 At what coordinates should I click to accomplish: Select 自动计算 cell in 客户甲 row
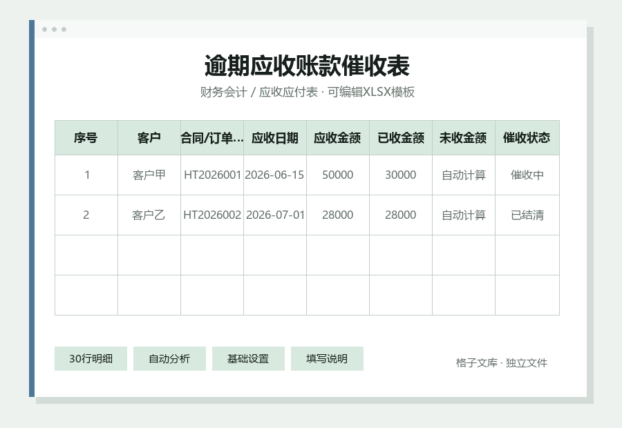pos(463,175)
